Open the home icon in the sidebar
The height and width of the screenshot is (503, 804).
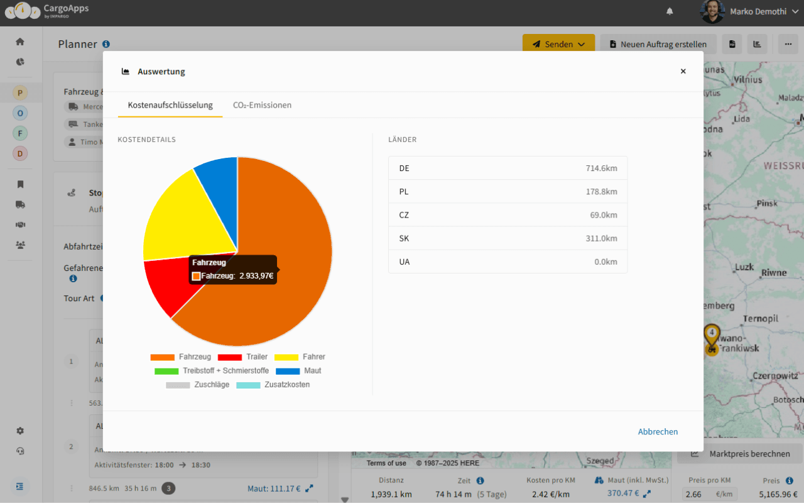(20, 41)
